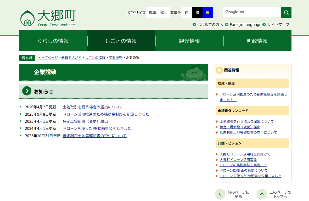Open 大郷町ドローン活用事業 link
The width and height of the screenshot is (309, 201).
pos(238,160)
